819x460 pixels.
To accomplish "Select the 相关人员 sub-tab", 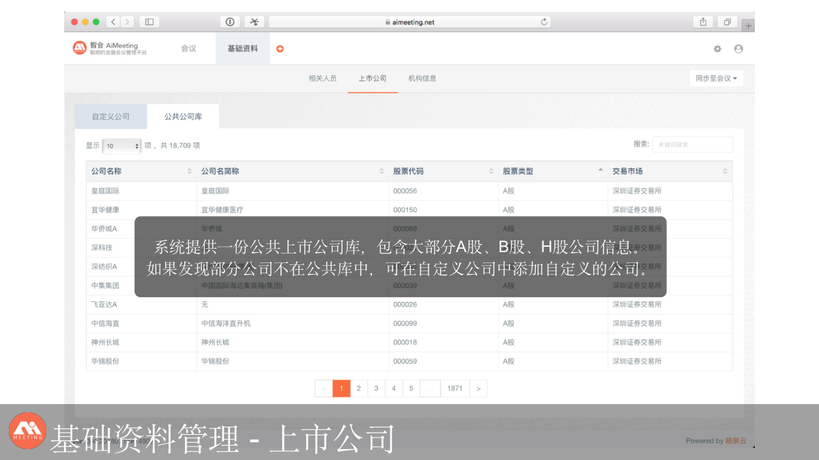I will click(x=322, y=78).
